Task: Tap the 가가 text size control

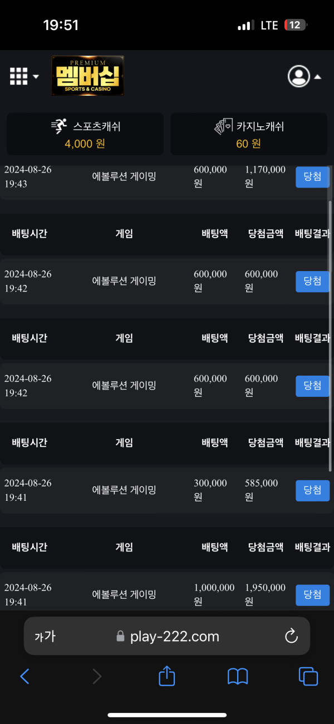Action: 45,636
